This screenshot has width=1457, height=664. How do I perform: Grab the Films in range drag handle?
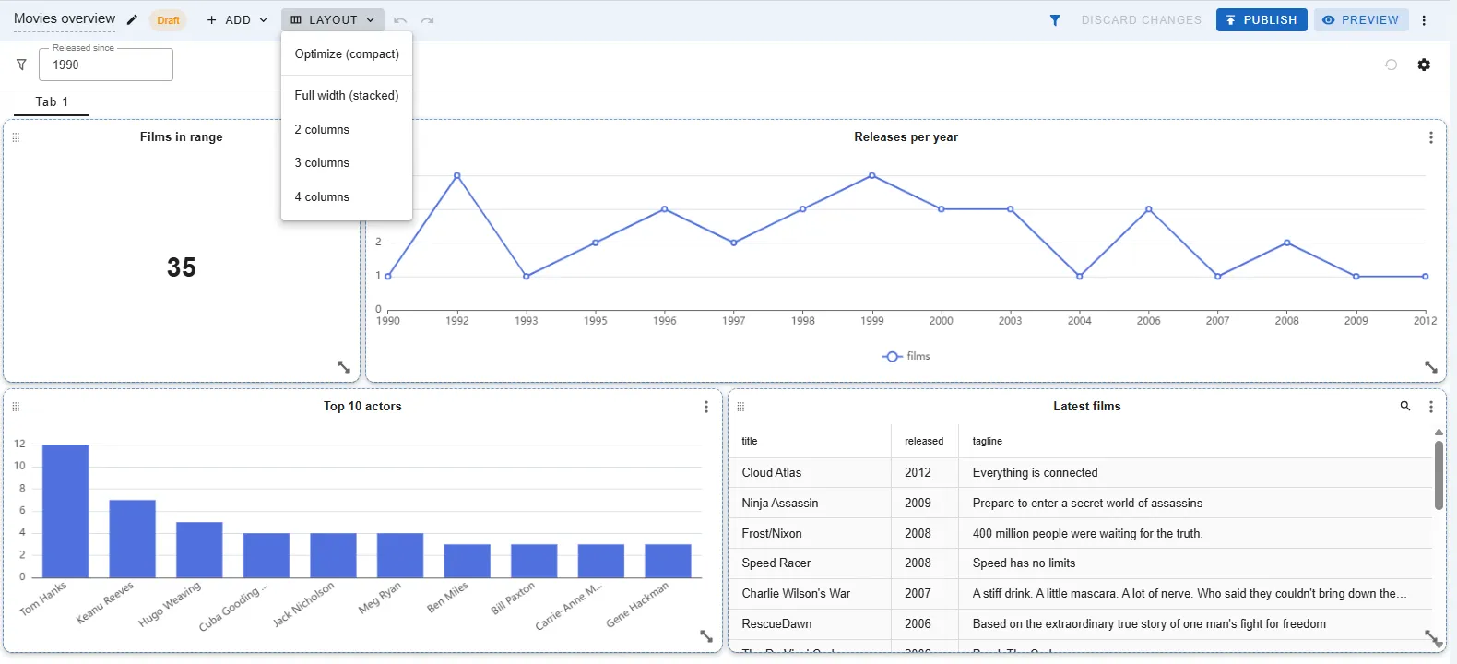click(x=16, y=136)
